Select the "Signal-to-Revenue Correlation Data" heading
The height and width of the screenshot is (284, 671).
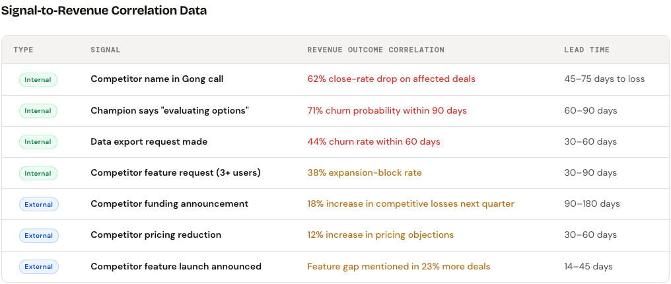(x=104, y=11)
